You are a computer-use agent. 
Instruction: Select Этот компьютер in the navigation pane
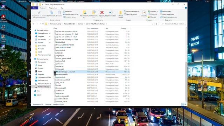pyautogui.click(x=41, y=59)
